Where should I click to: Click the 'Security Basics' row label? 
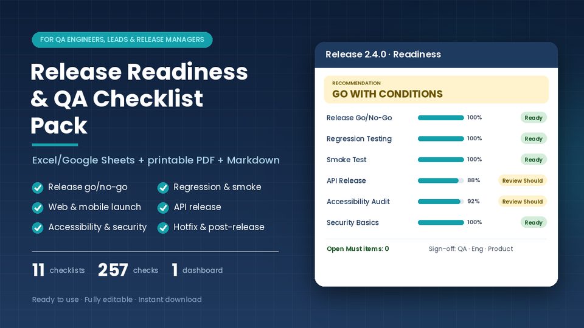tap(352, 222)
